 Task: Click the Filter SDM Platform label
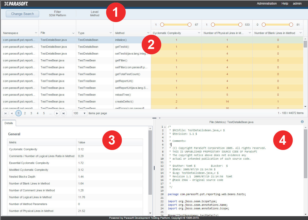pos(57,13)
